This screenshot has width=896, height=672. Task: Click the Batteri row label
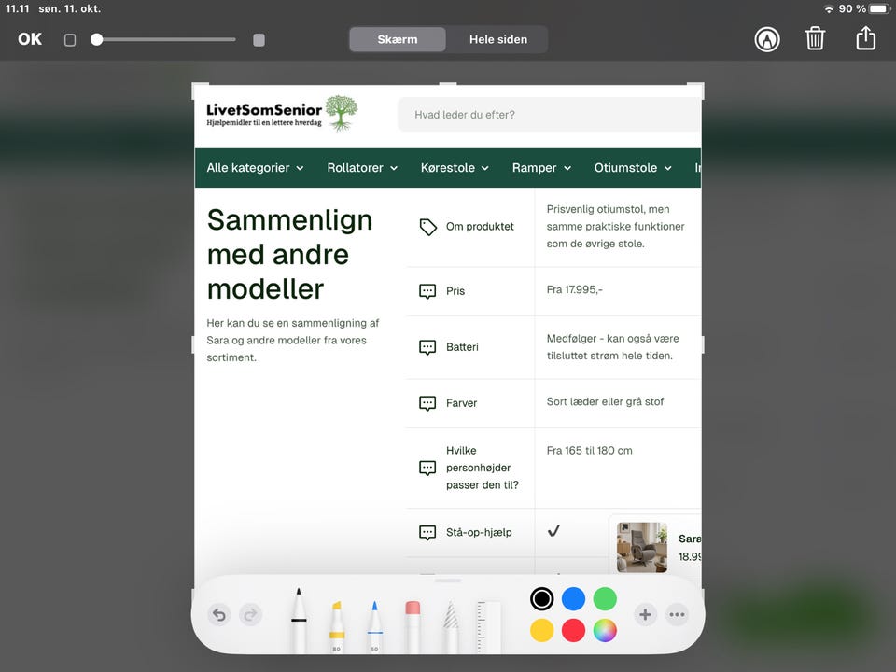(462, 347)
